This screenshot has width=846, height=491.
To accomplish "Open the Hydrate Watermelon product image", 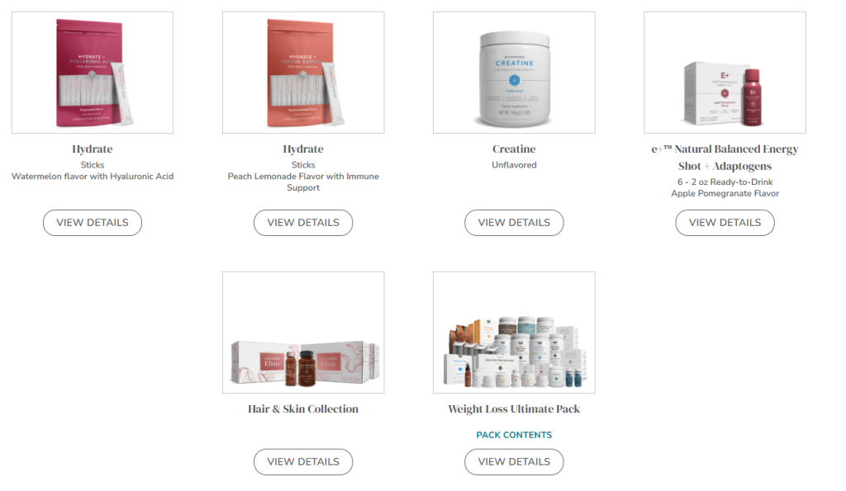I will coord(93,73).
